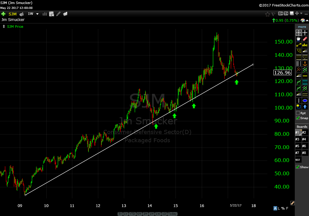Viewport: 309px width, 216px height.
Task: Click the YTD range button
Action: tap(132, 214)
